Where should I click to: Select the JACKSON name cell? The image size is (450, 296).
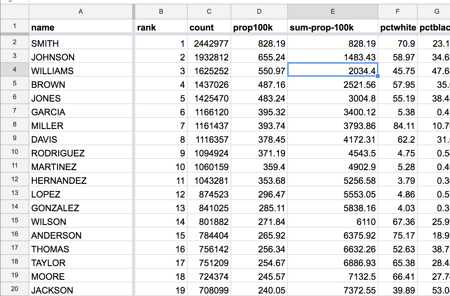(x=81, y=289)
